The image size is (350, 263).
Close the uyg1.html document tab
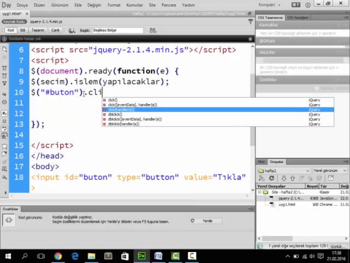tap(27, 14)
